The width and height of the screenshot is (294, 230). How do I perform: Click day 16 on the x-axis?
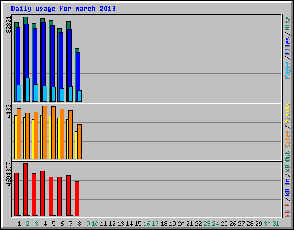[x=146, y=224]
